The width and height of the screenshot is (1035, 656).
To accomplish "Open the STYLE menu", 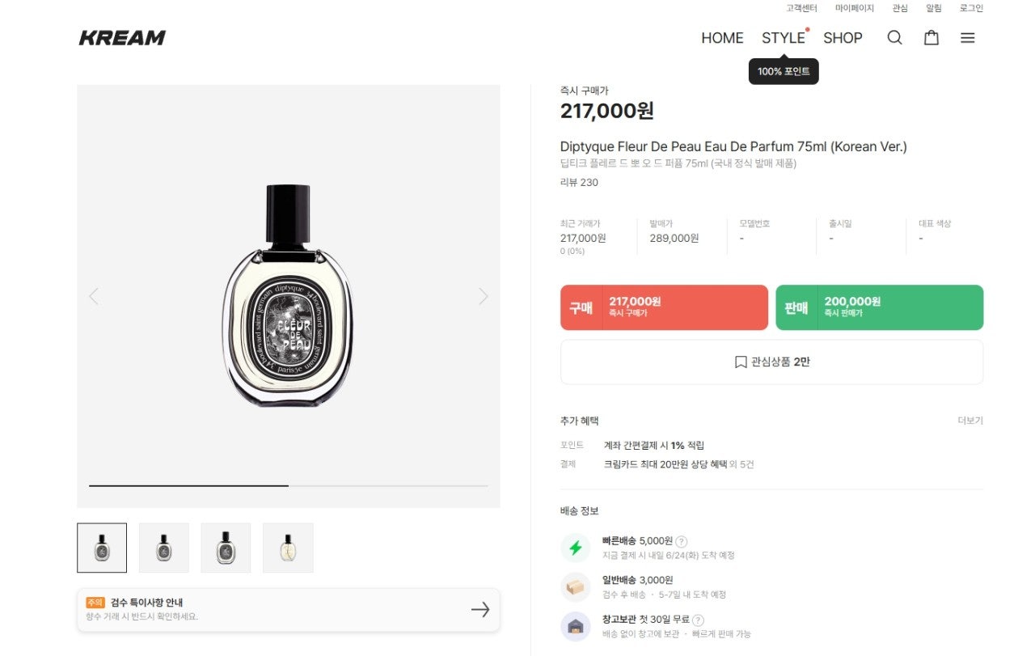I will pyautogui.click(x=783, y=37).
